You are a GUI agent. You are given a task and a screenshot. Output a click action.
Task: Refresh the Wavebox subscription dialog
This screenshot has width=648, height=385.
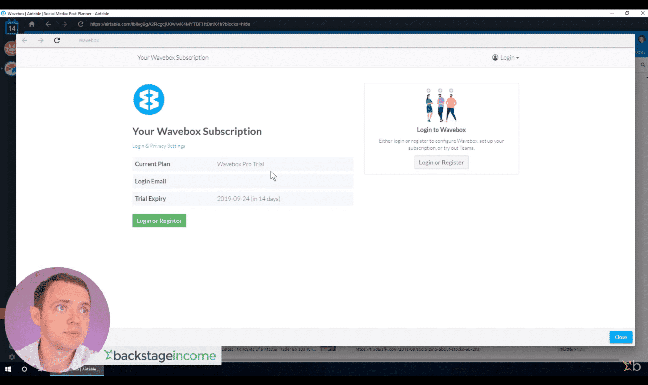pos(57,40)
